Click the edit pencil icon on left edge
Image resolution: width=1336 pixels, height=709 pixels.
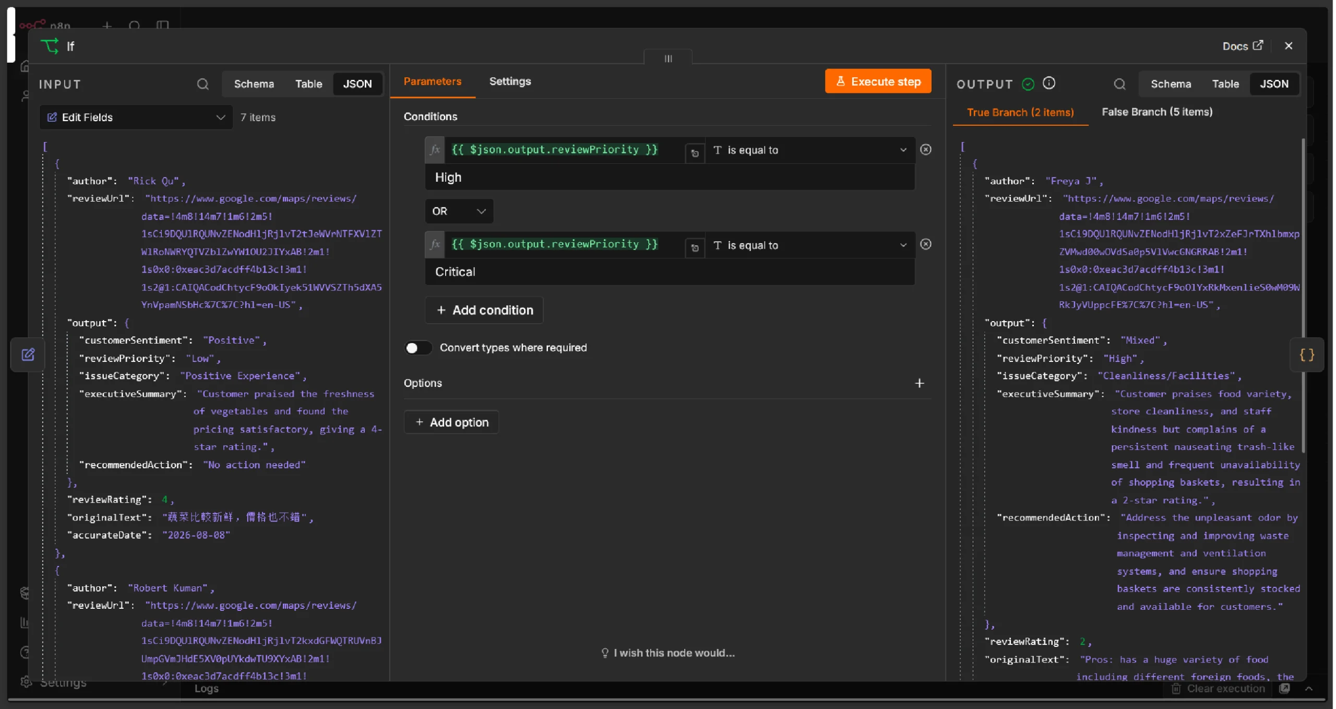[x=28, y=355]
